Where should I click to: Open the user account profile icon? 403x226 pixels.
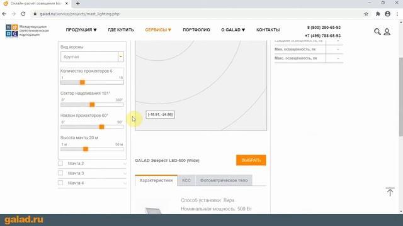387,32
